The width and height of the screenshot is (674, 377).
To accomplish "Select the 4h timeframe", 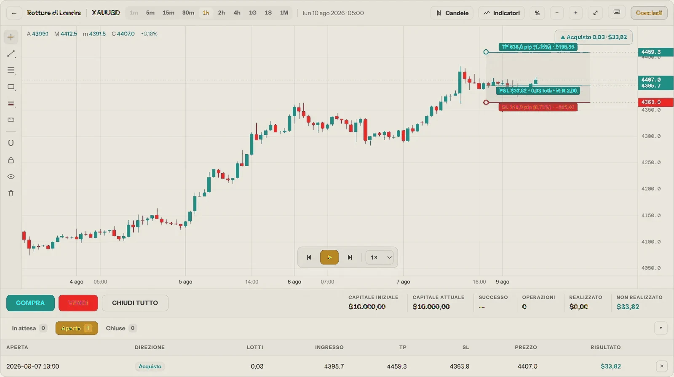I will (237, 13).
